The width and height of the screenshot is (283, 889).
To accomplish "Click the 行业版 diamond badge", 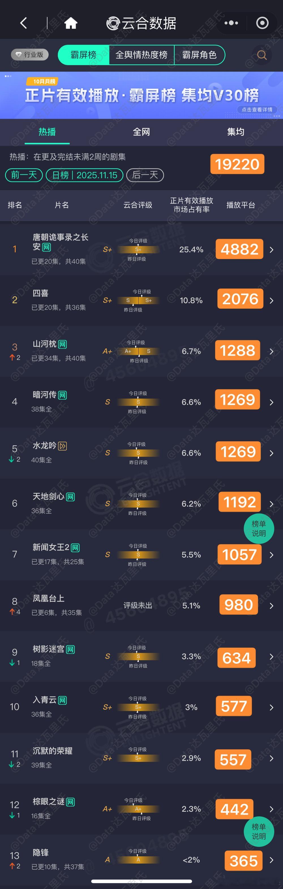I will (29, 54).
